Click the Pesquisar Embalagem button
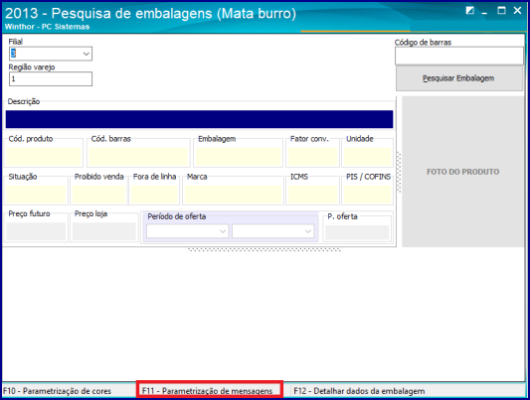Screen dimensions: 530x400 459,78
